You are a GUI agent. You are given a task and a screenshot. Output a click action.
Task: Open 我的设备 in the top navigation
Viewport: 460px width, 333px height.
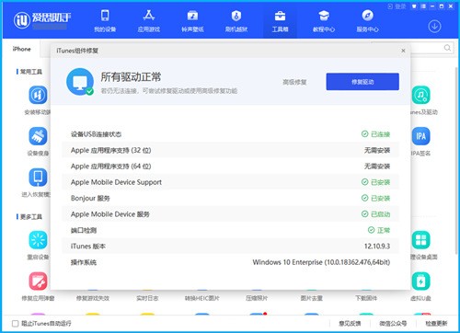point(105,21)
